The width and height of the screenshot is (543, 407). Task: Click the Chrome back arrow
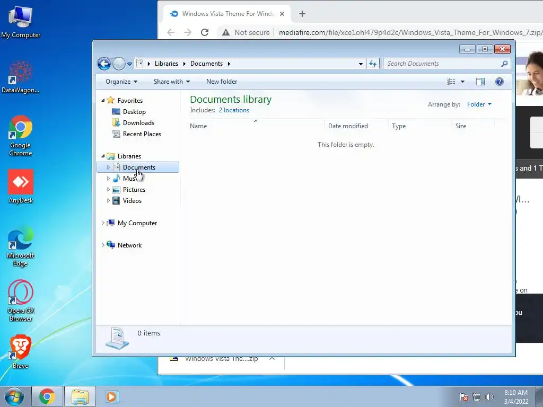(x=171, y=32)
